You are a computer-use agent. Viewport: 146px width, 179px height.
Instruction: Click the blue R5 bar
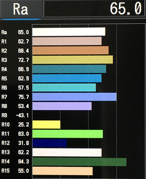(x=67, y=78)
